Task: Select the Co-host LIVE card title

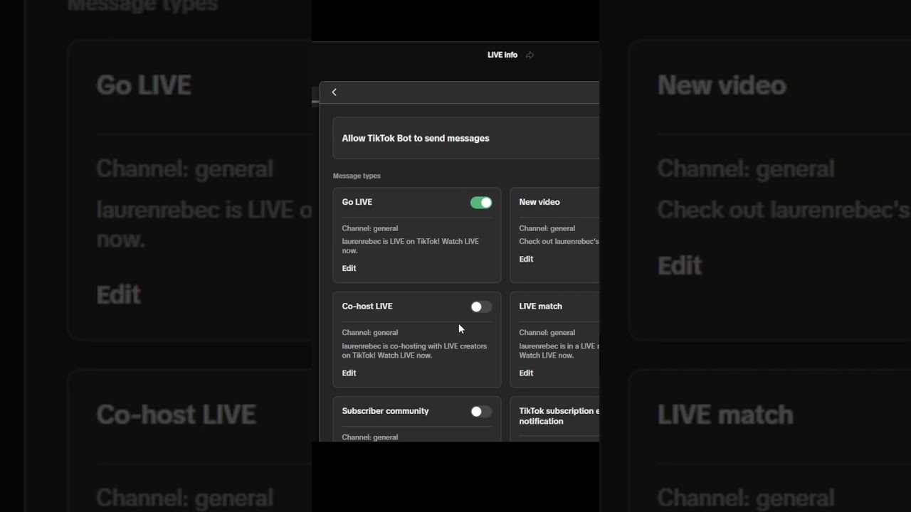Action: tap(367, 306)
